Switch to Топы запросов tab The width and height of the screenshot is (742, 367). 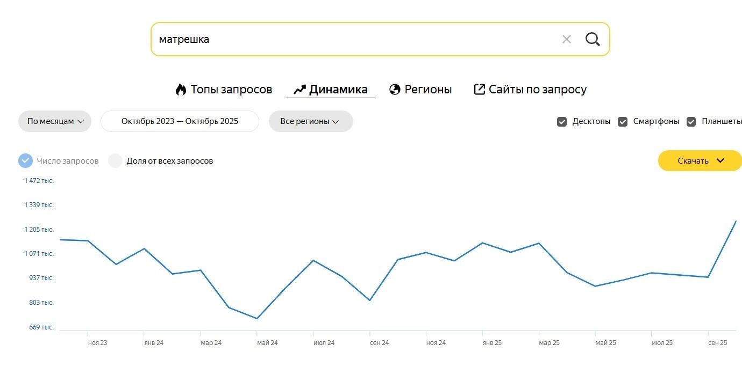(231, 90)
